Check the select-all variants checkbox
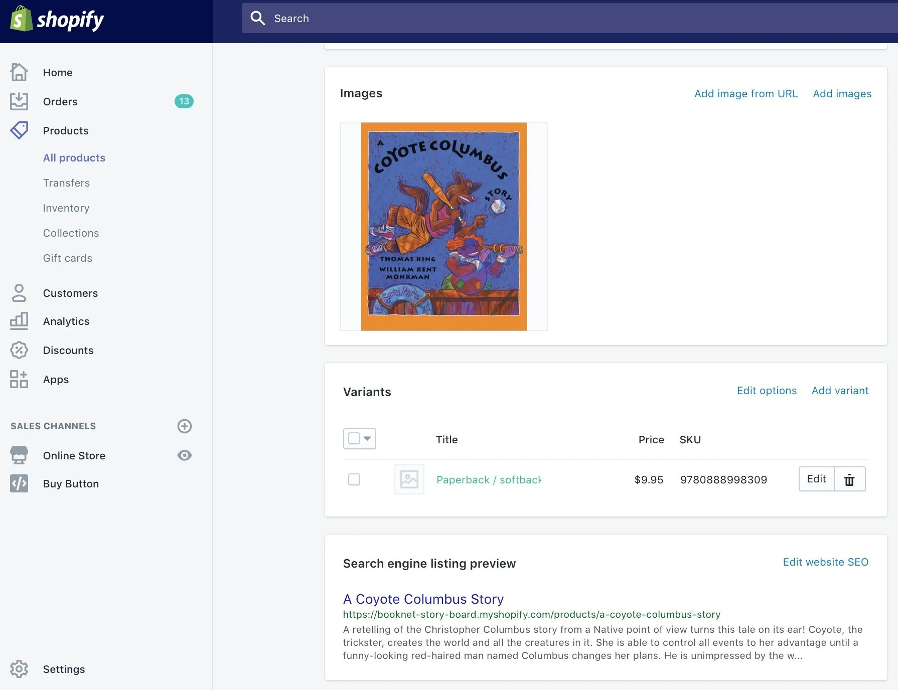The height and width of the screenshot is (690, 898). click(x=354, y=438)
